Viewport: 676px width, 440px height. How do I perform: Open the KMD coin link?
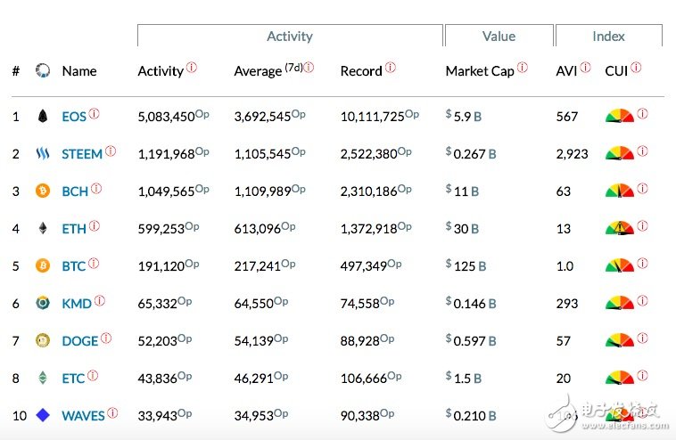click(x=77, y=304)
